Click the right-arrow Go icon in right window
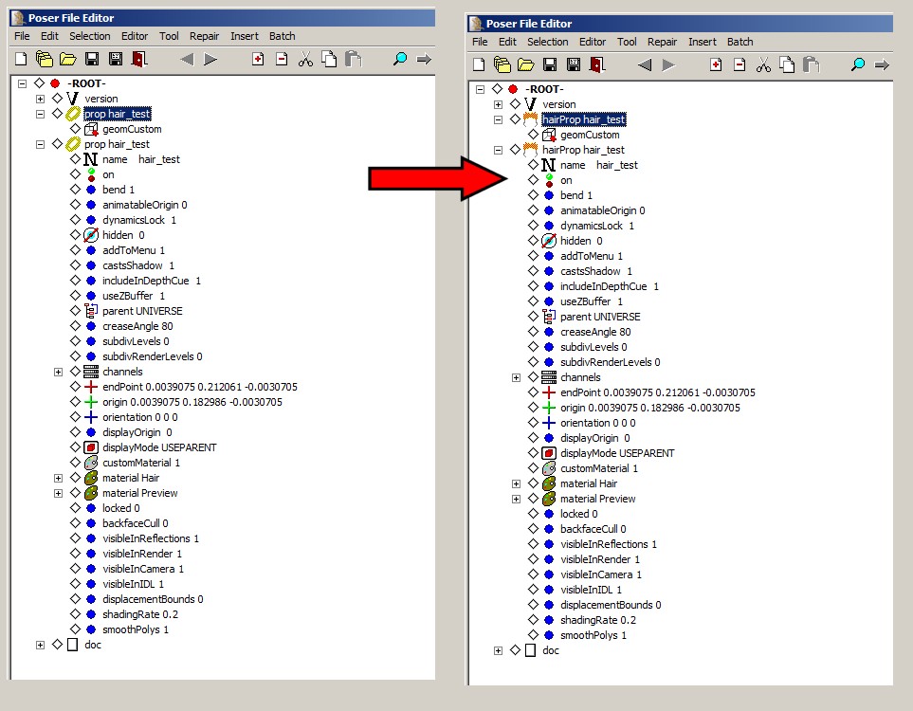This screenshot has height=711, width=913. (x=882, y=64)
